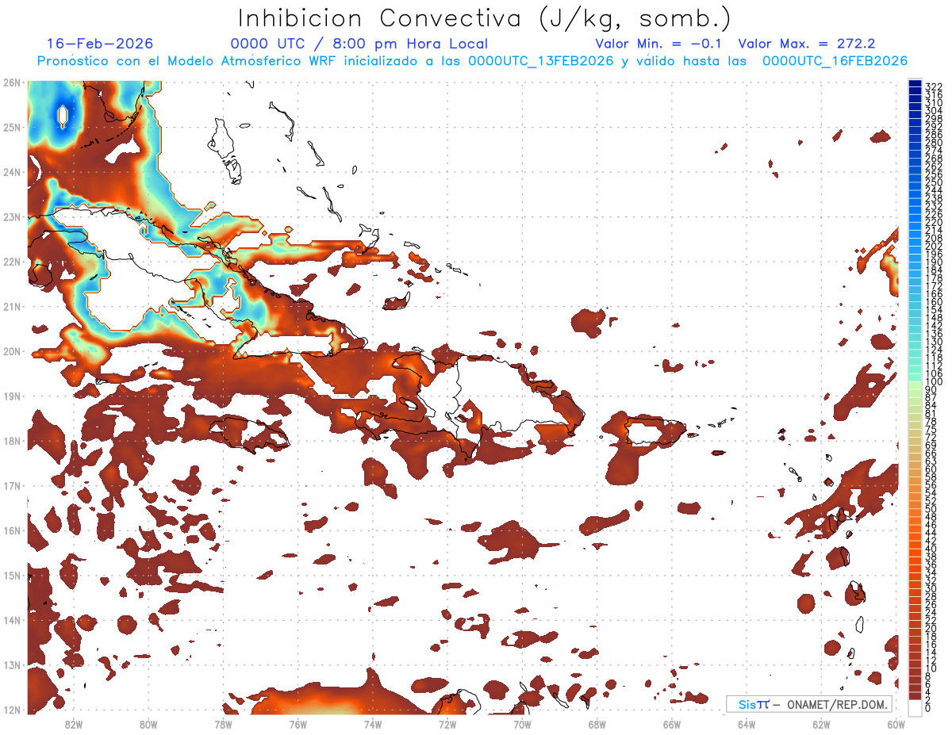Click the 20N latitude label
The width and height of the screenshot is (952, 735).
(11, 351)
